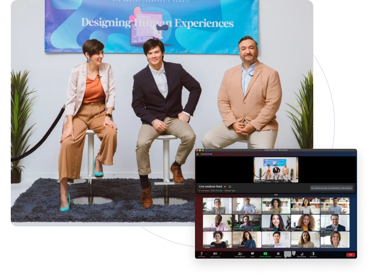Toggle the picture icon beside Live webinar feed
The height and width of the screenshot is (276, 370).
click(230, 187)
